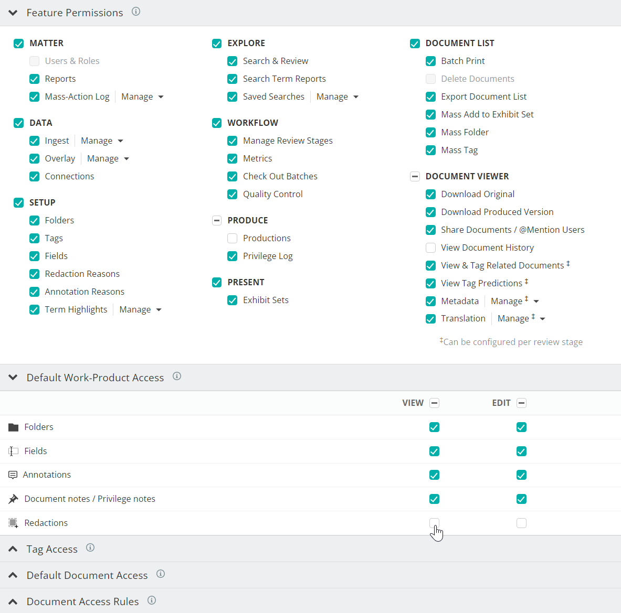The height and width of the screenshot is (613, 621).
Task: Open Default Document Access info icon
Action: coord(161,574)
